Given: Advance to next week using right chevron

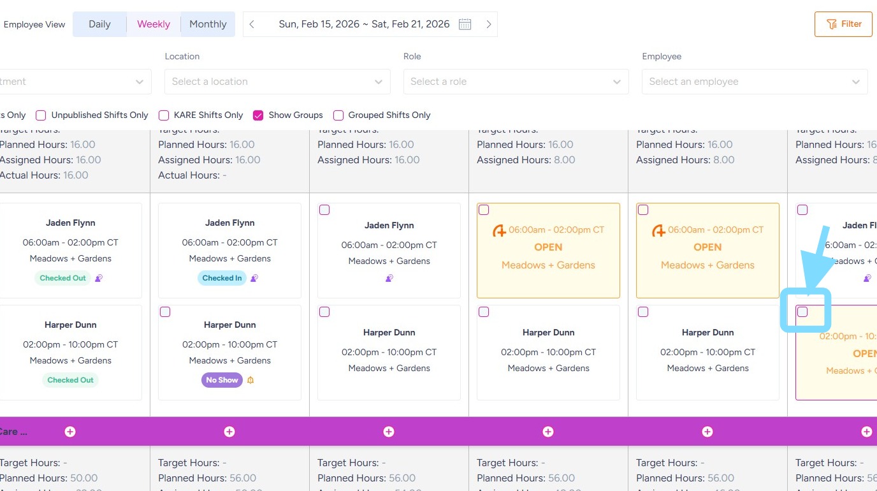Looking at the screenshot, I should [x=489, y=24].
